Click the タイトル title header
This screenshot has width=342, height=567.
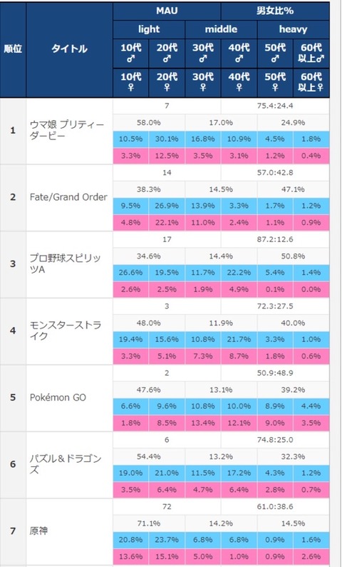[69, 49]
